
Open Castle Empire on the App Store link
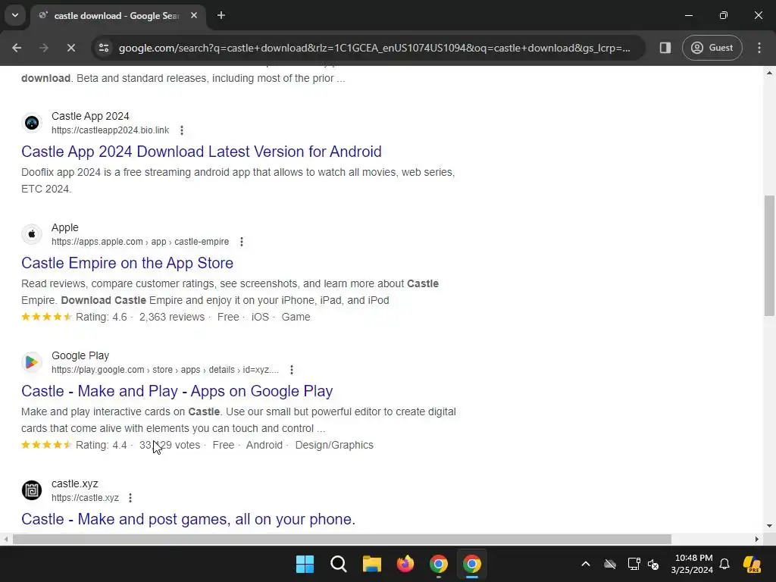click(x=127, y=263)
